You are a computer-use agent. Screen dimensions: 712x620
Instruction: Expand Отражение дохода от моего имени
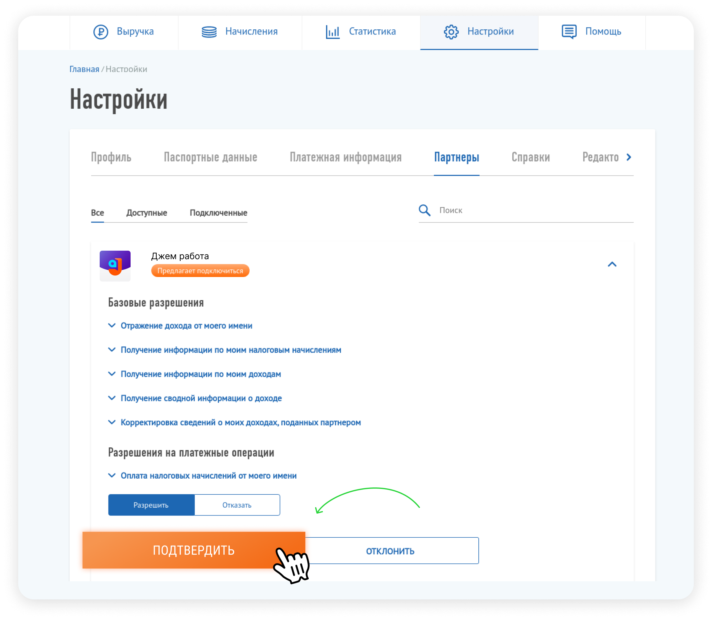tap(186, 325)
